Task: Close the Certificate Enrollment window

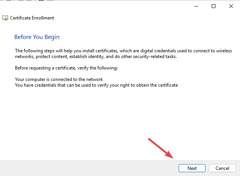Action: pyautogui.click(x=231, y=6)
